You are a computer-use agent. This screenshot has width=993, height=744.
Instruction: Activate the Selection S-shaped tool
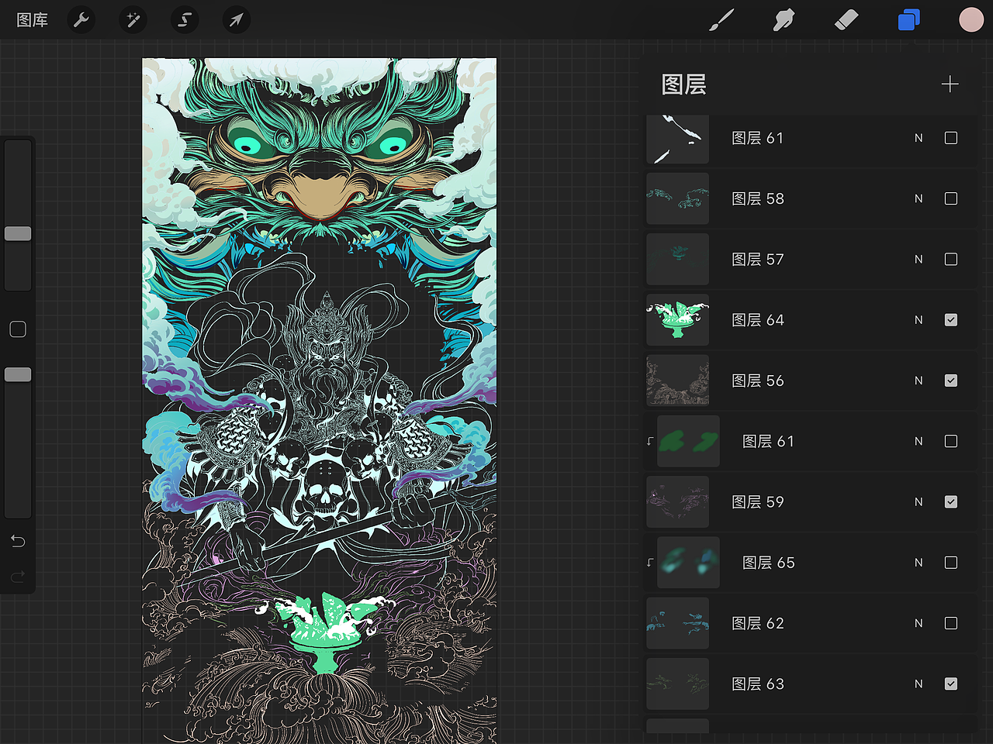click(x=185, y=19)
